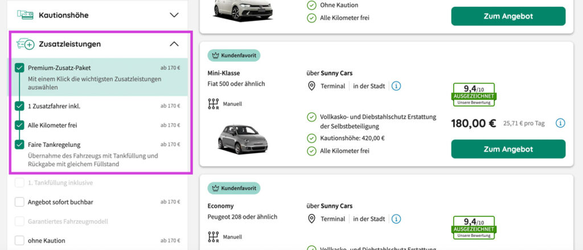Click the Kundenfavorit badge on Mini-Klasse card

(234, 55)
